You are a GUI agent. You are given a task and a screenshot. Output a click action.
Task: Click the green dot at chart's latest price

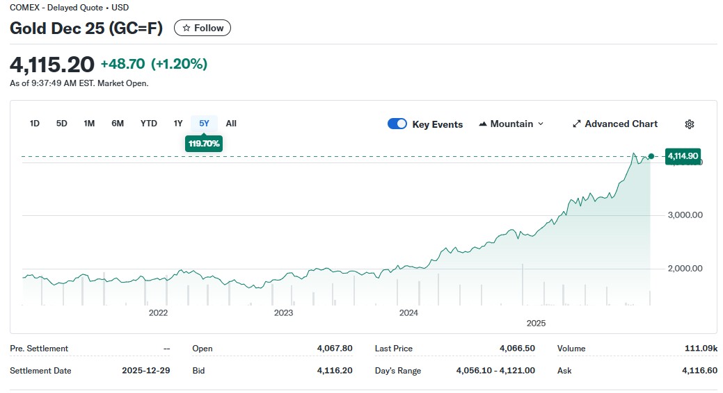[x=651, y=156]
